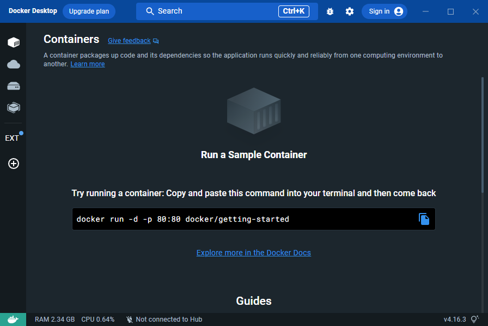The width and height of the screenshot is (488, 326).
Task: Click the Give feedback chat icon
Action: pyautogui.click(x=156, y=41)
